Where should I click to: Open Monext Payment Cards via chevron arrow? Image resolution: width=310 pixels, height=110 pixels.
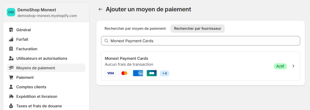(293, 66)
